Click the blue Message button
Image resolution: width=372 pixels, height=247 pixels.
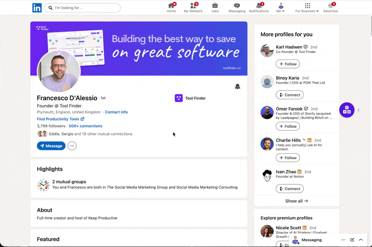51,146
